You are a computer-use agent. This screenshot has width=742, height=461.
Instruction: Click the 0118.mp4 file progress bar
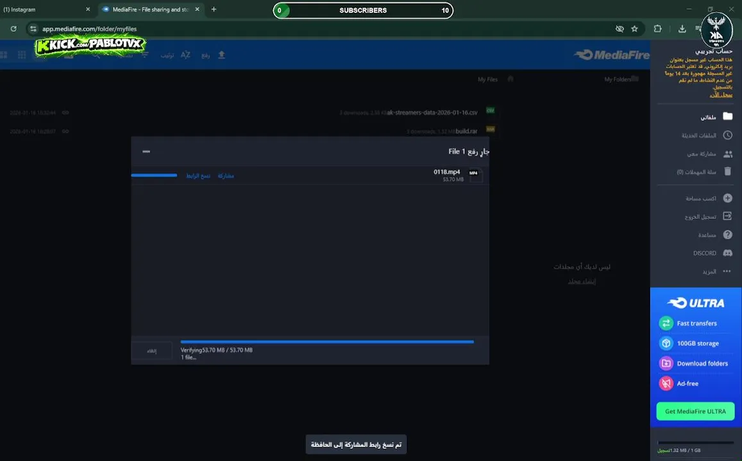155,175
